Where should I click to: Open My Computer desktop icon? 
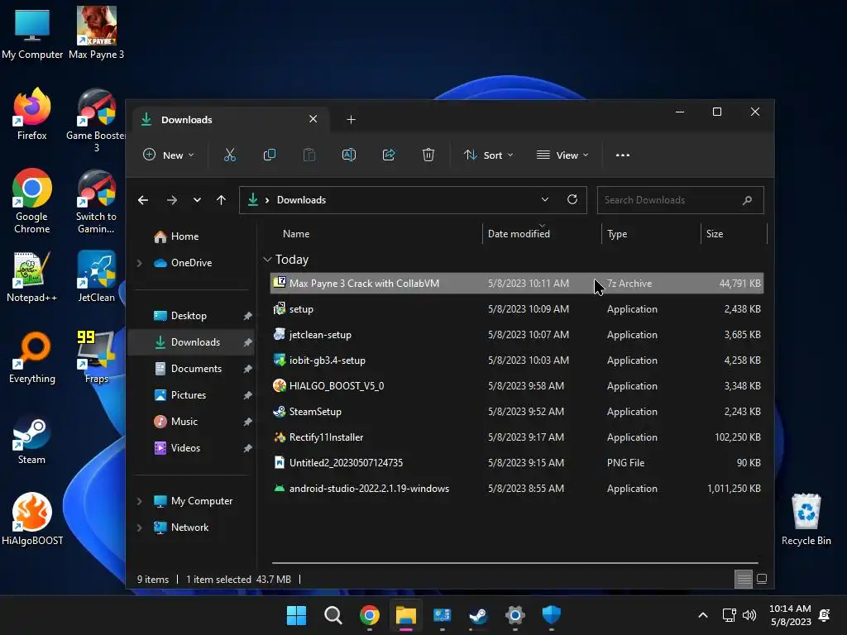32,33
